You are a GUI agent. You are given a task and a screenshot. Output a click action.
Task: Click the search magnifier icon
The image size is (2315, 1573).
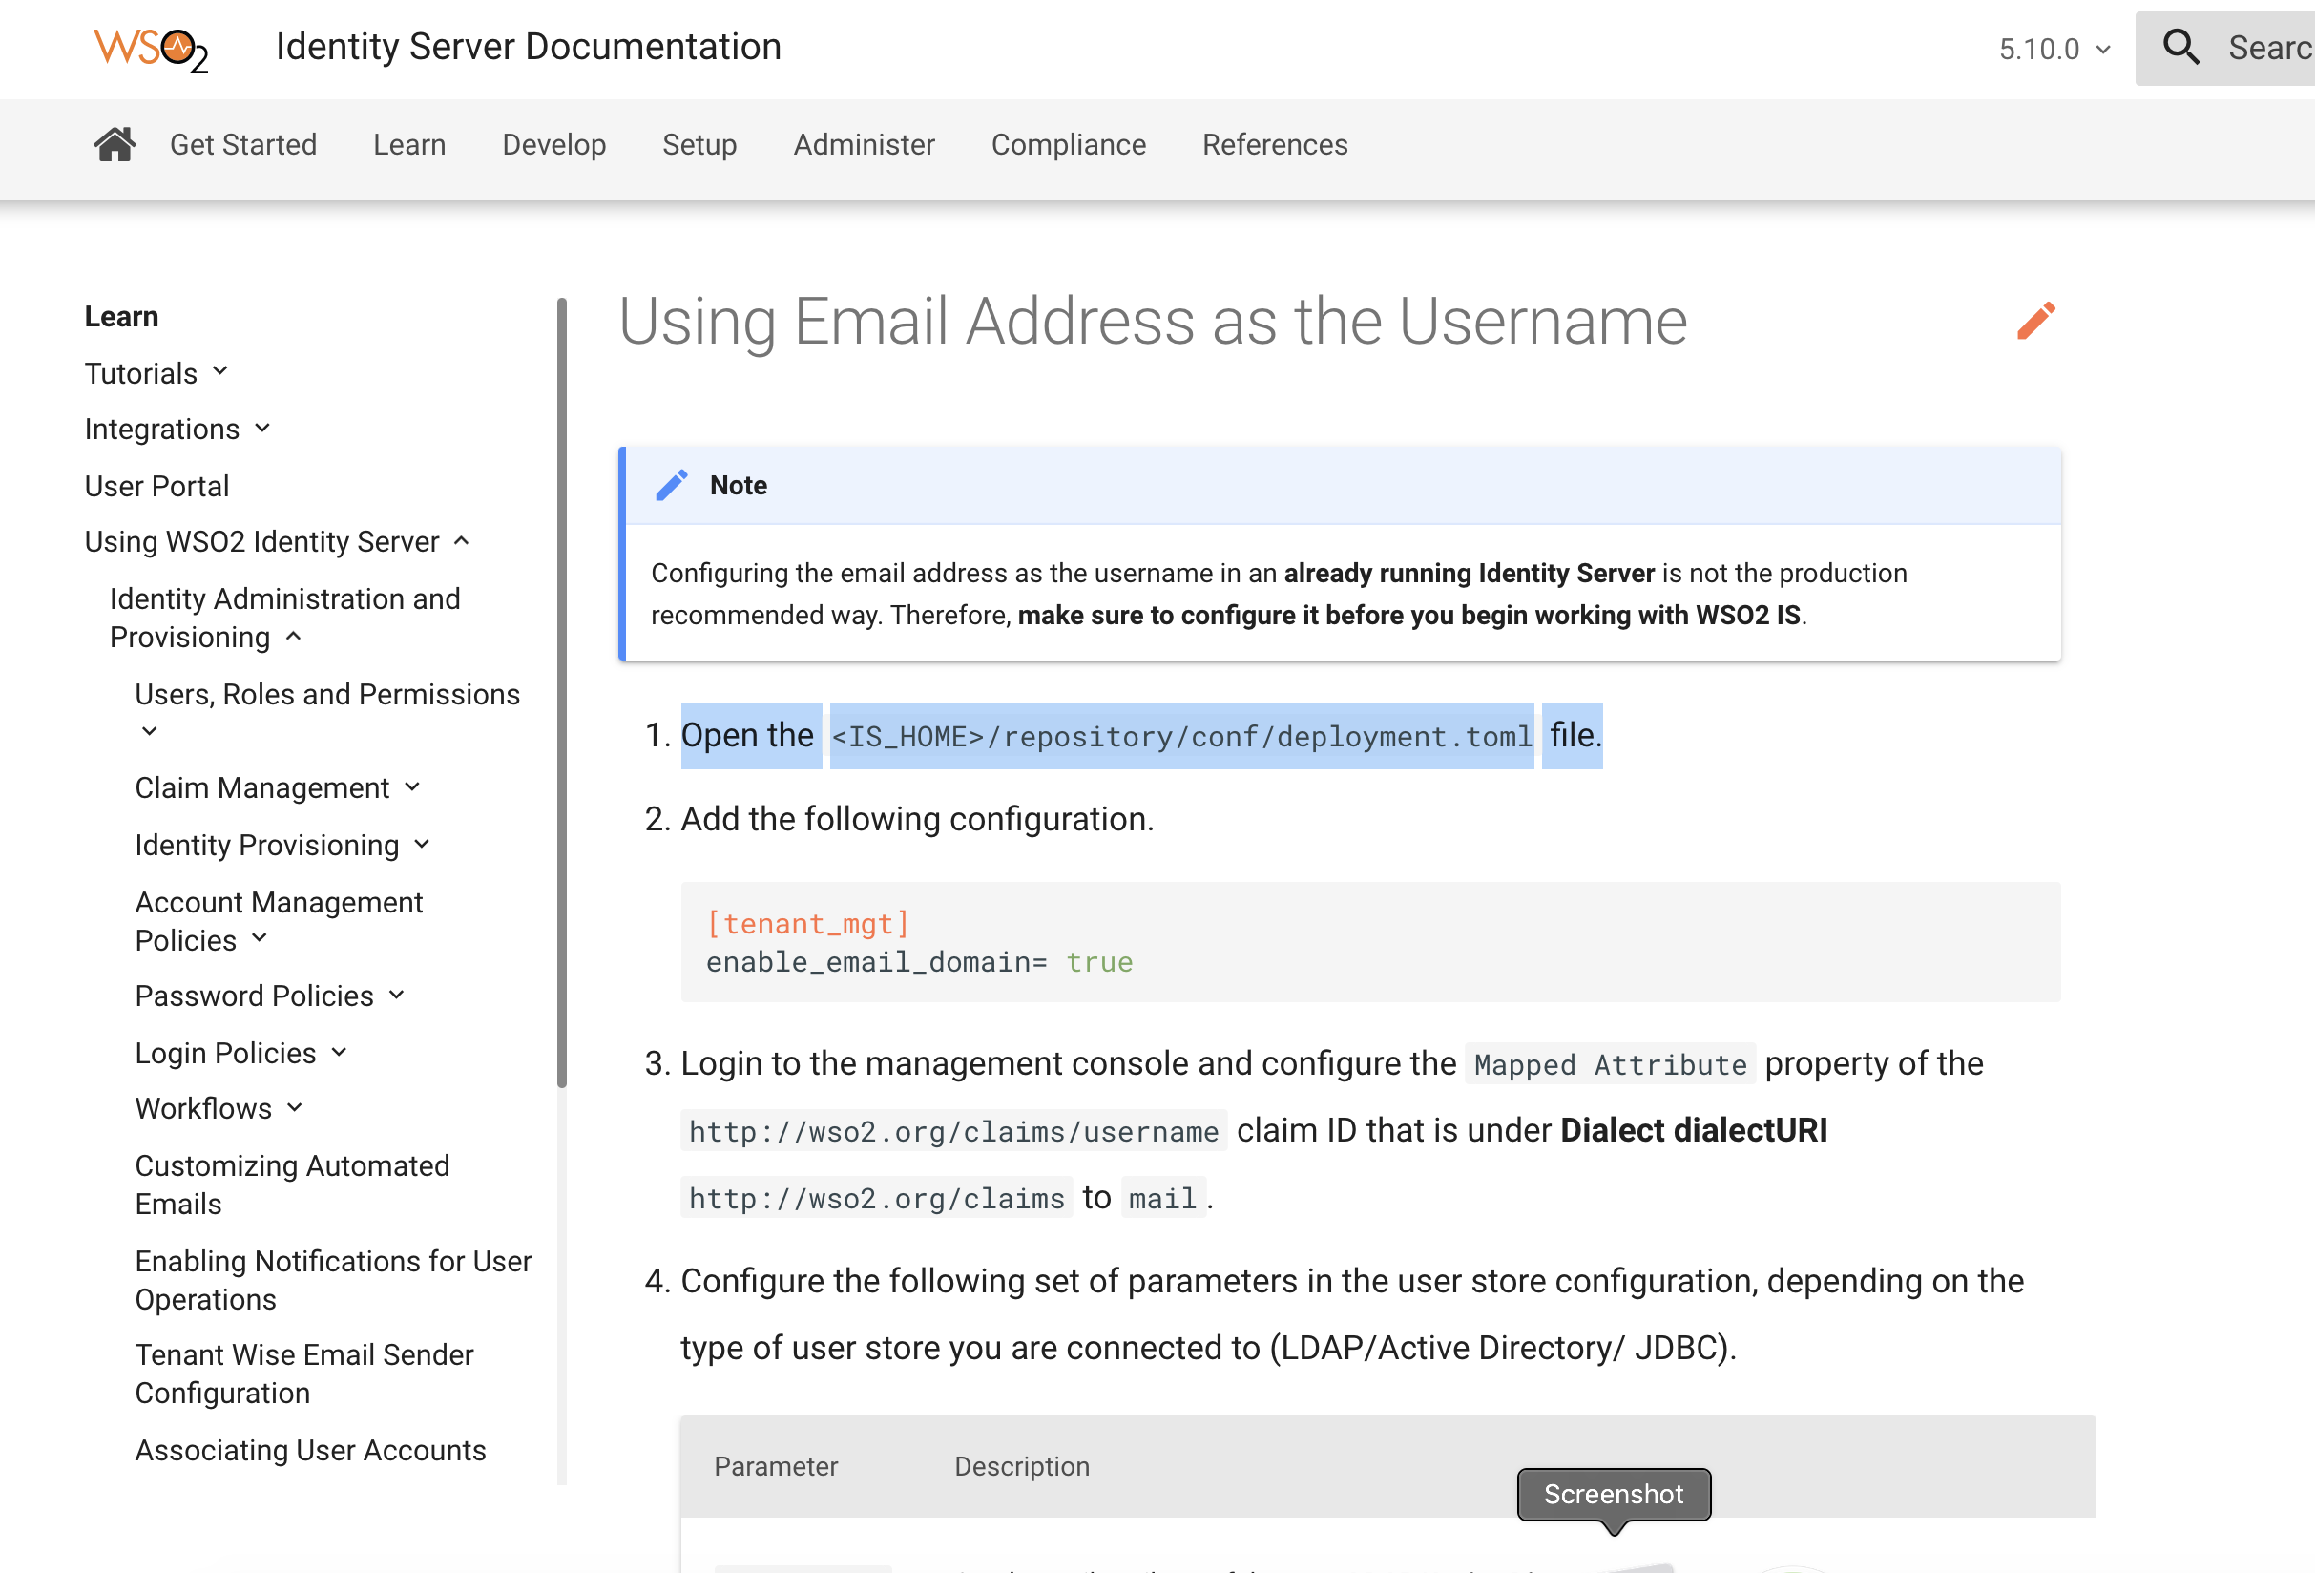coord(2180,47)
